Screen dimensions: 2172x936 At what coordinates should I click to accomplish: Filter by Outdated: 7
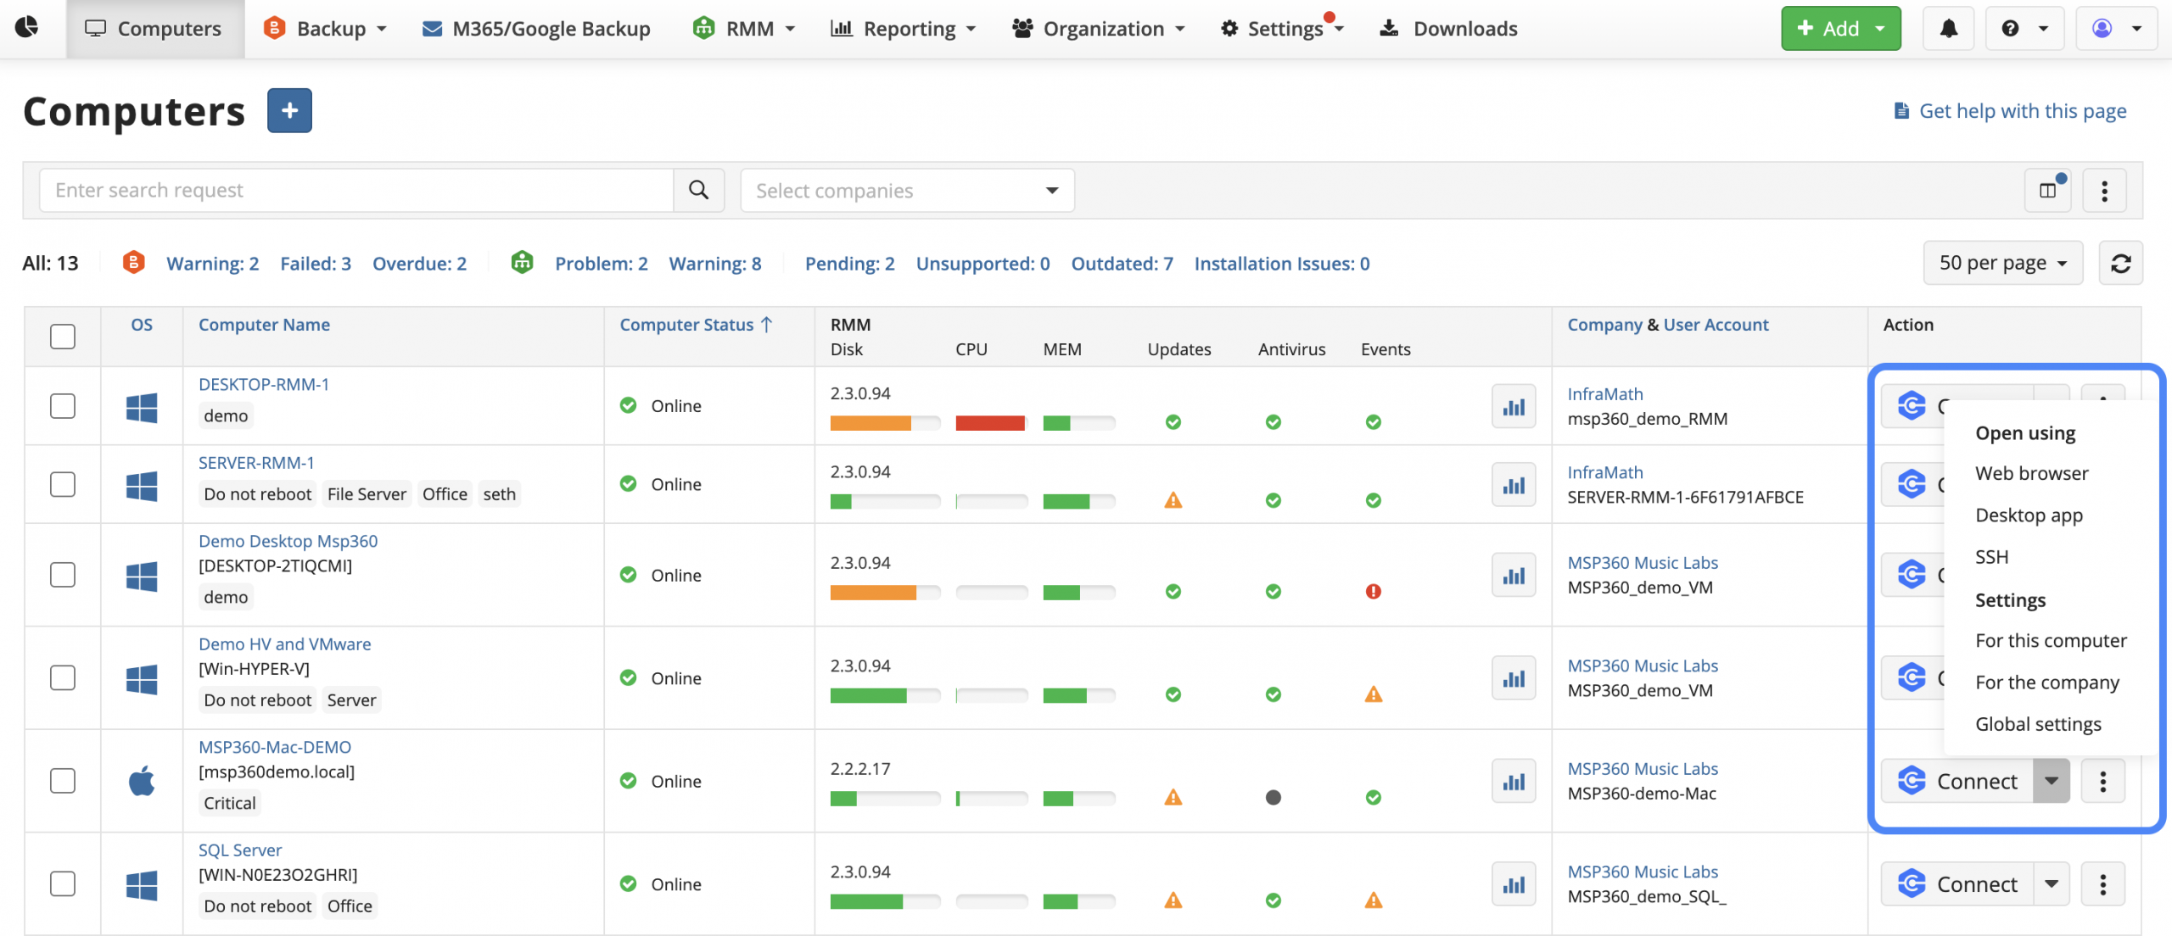tap(1122, 264)
